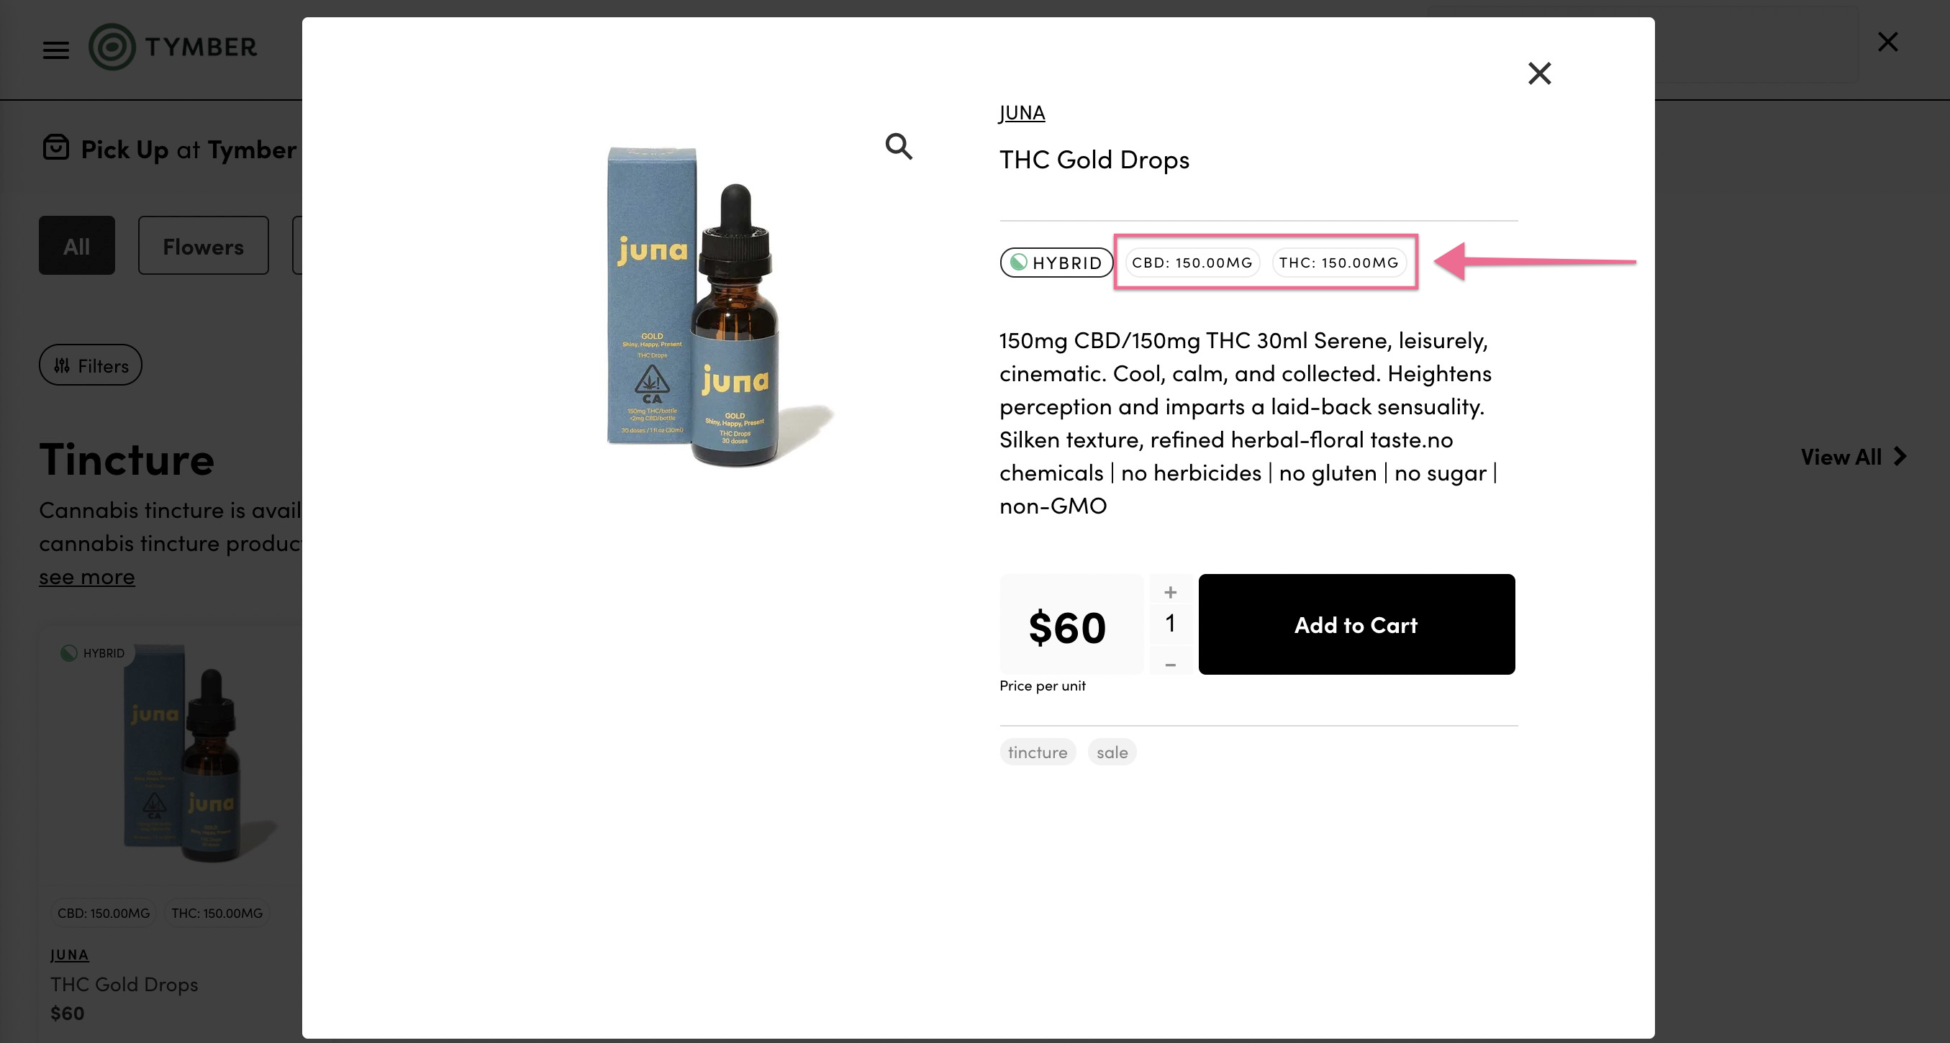Close the search bar with the X
This screenshot has height=1043, width=1950.
[1888, 42]
